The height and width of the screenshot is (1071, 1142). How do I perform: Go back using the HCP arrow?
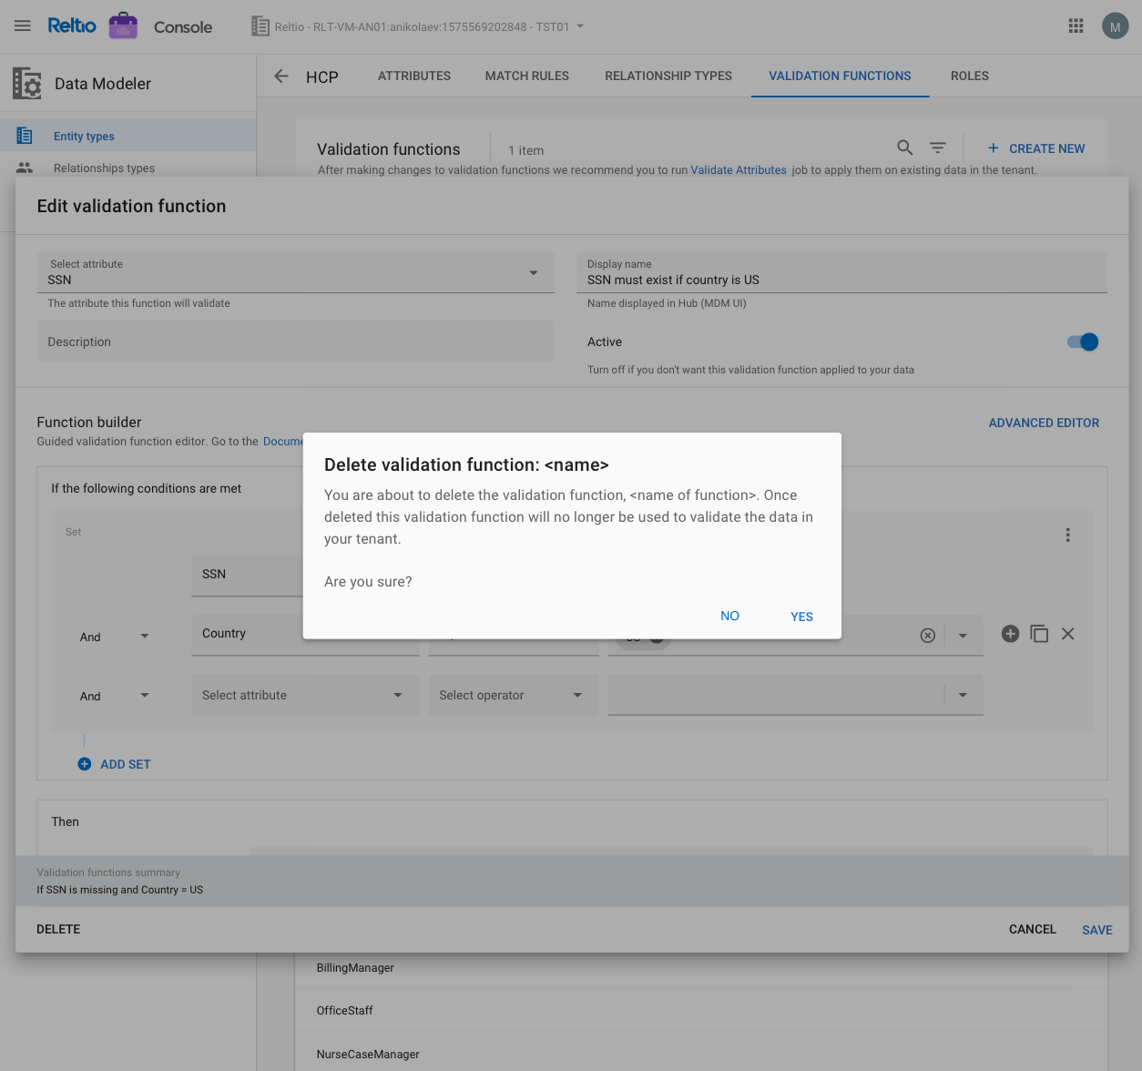281,76
